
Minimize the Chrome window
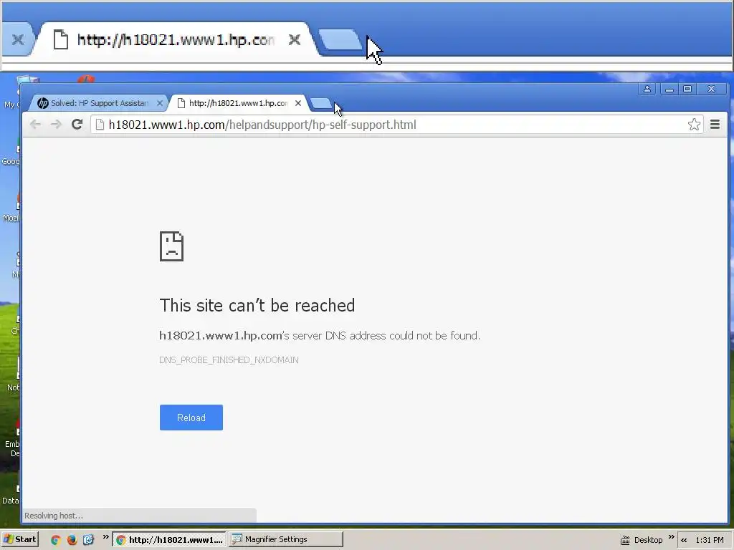click(669, 89)
